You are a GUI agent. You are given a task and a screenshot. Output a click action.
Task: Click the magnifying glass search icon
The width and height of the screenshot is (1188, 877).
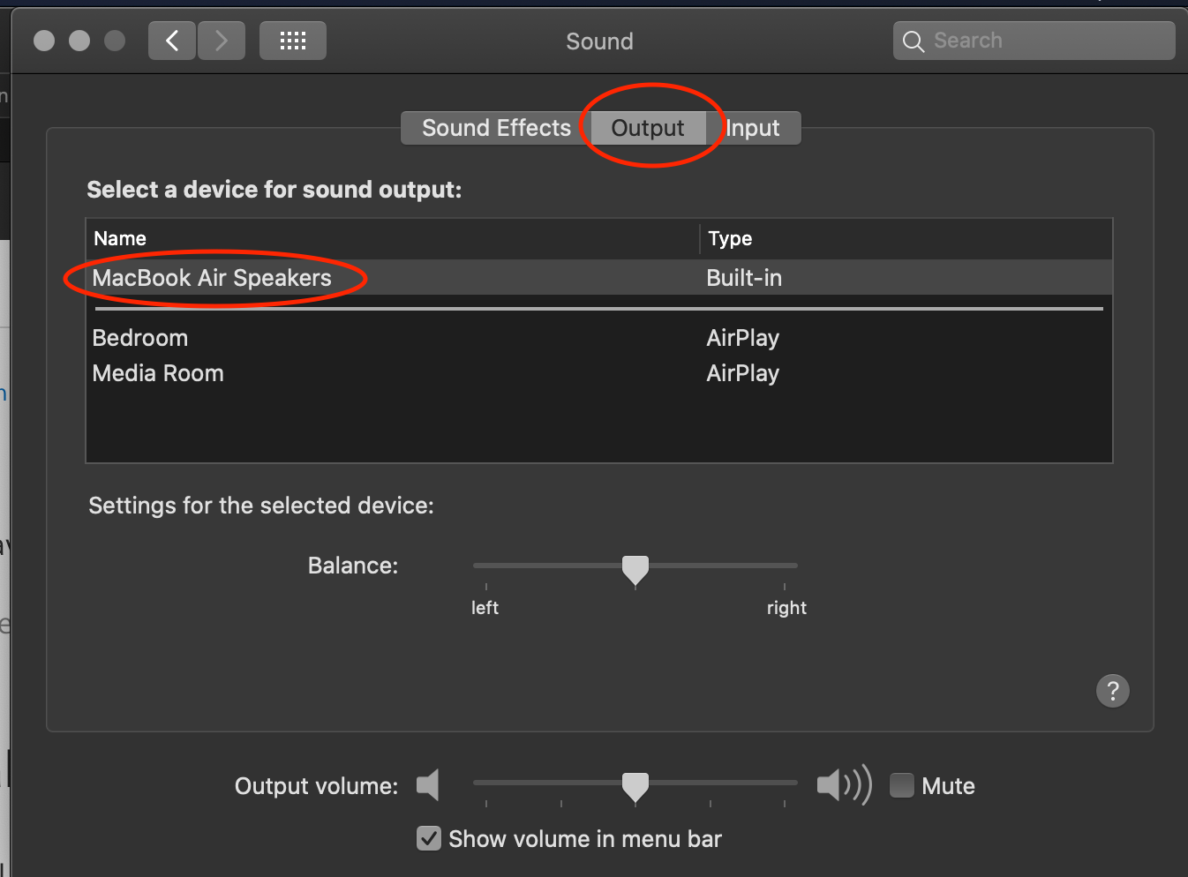click(914, 41)
